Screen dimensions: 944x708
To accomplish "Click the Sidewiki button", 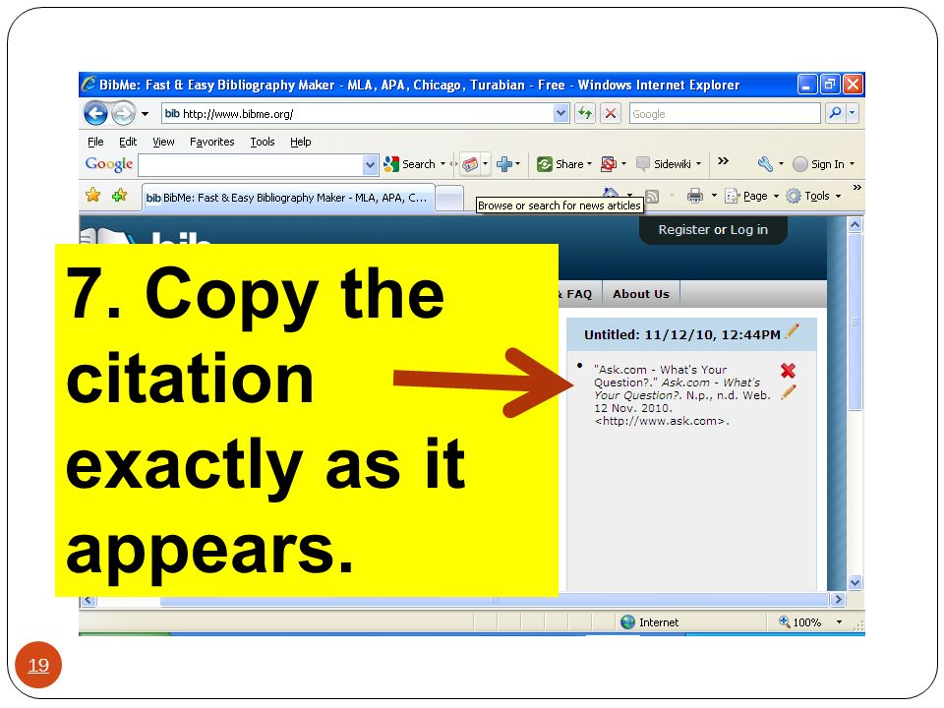I will (x=664, y=164).
